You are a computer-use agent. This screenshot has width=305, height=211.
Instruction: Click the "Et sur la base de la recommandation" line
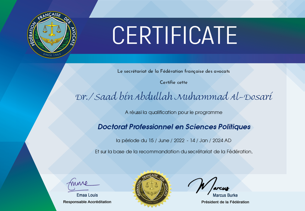[x=174, y=152]
